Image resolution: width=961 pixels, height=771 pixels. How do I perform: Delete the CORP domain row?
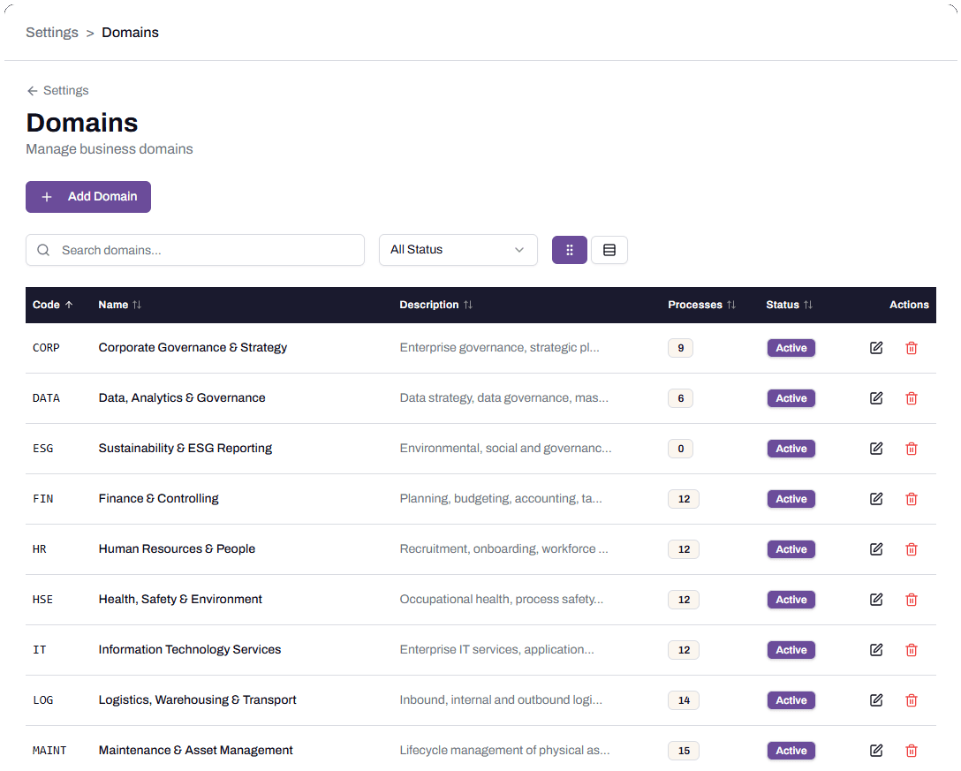(912, 347)
